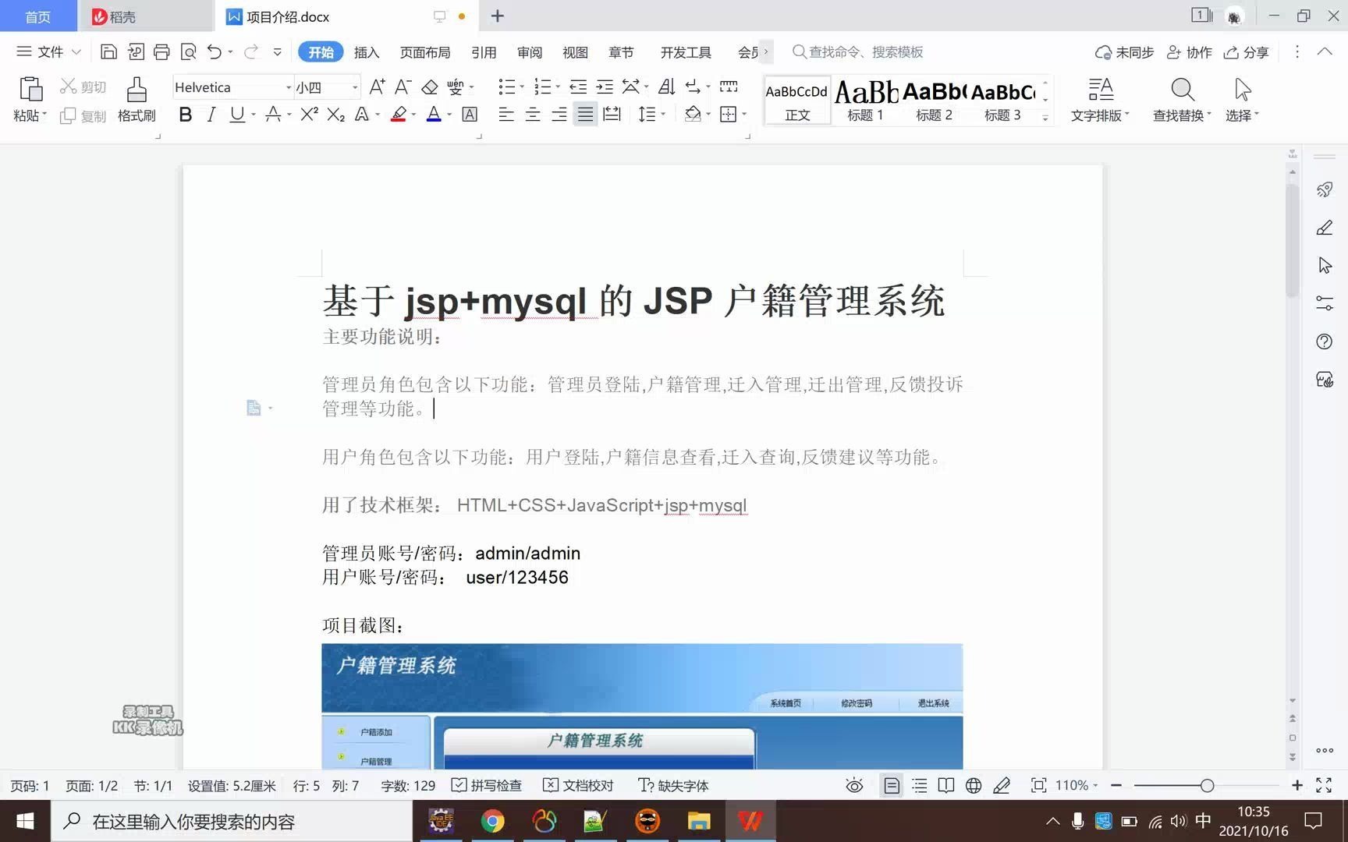
Task: Toggle Italic formatting
Action: (211, 115)
